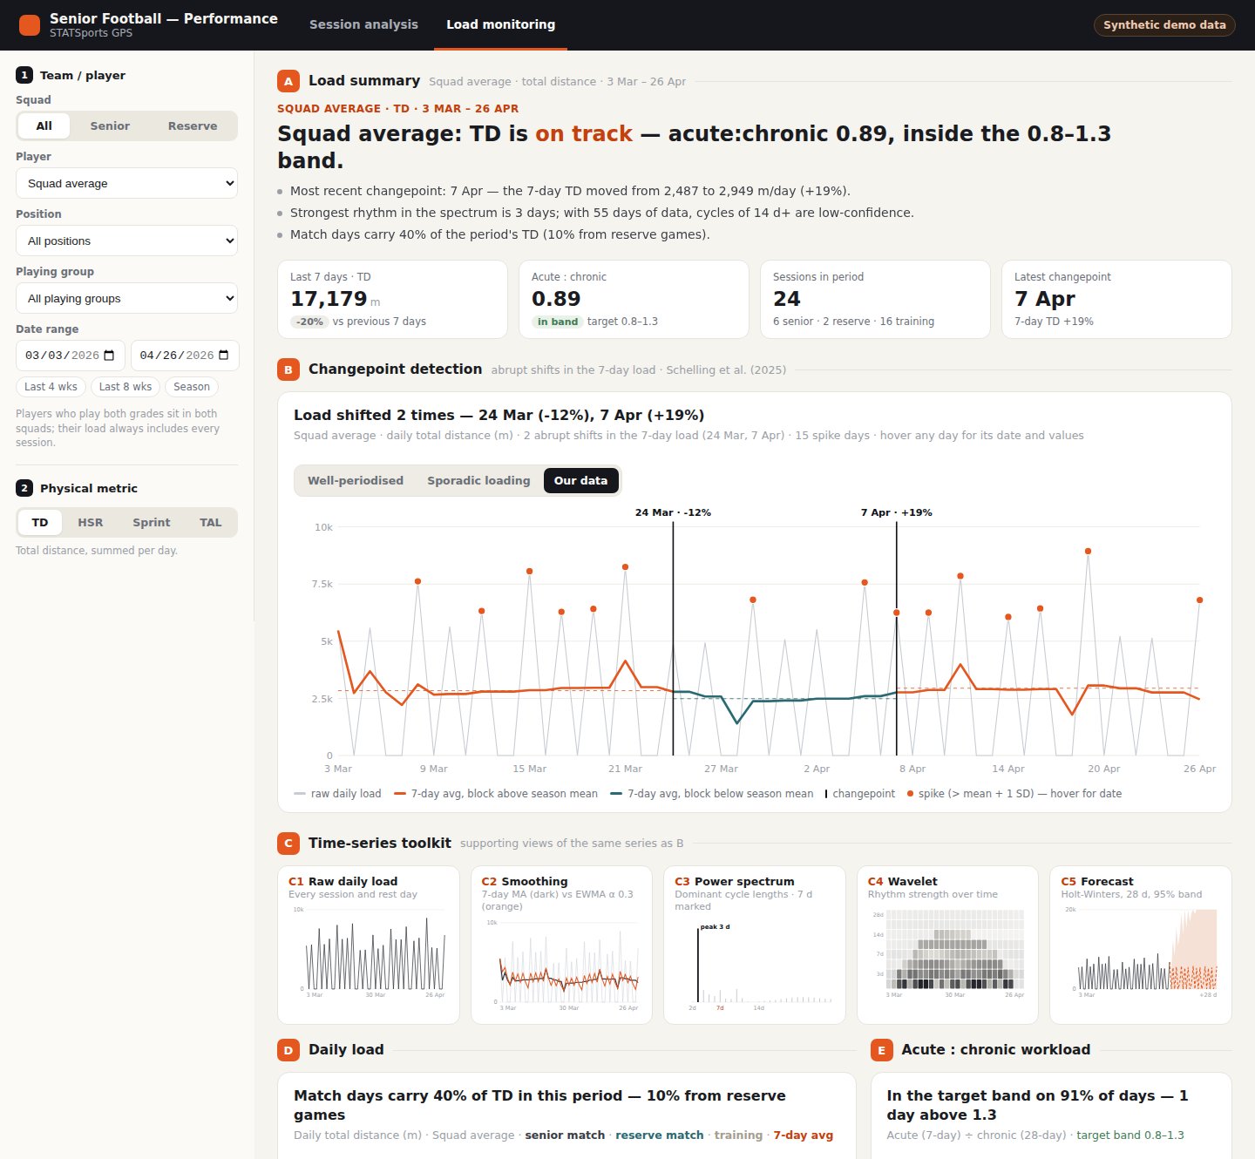
Task: Select the Senior squad option
Action: click(x=110, y=125)
